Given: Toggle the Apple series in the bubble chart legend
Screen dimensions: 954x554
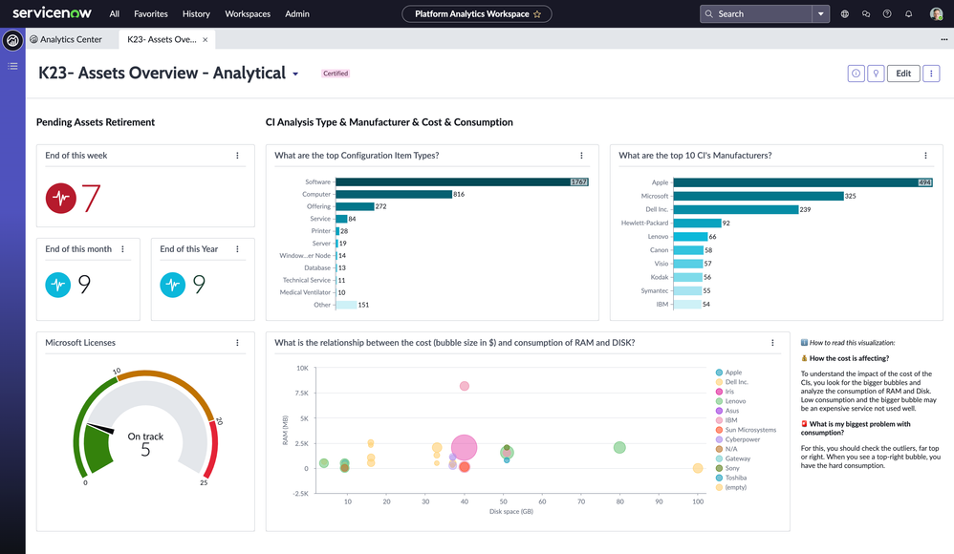Looking at the screenshot, I should pos(729,373).
